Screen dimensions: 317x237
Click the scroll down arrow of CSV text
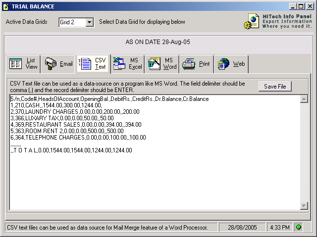tap(304, 206)
